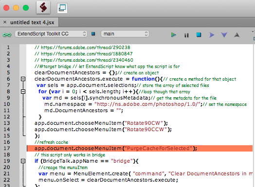
Task: Open the main engine dropdown
Action: (x=125, y=34)
